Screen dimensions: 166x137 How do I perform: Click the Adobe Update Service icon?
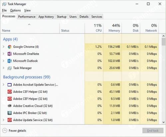tap(10, 120)
